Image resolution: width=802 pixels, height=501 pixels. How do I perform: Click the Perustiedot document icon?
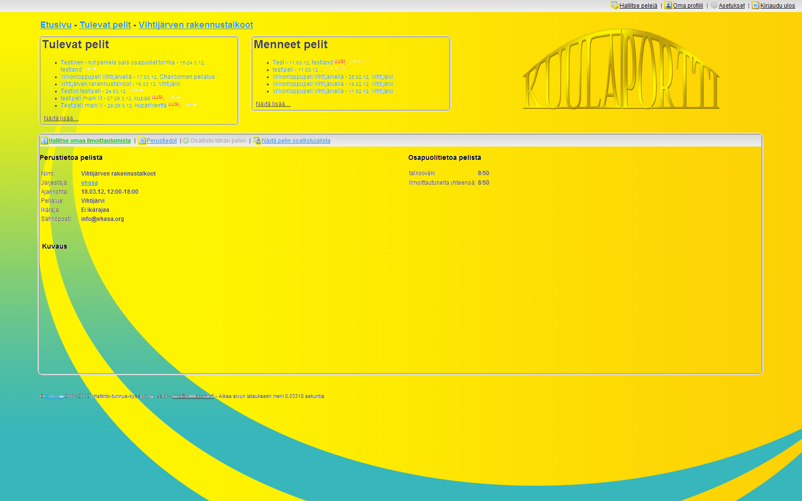[142, 141]
